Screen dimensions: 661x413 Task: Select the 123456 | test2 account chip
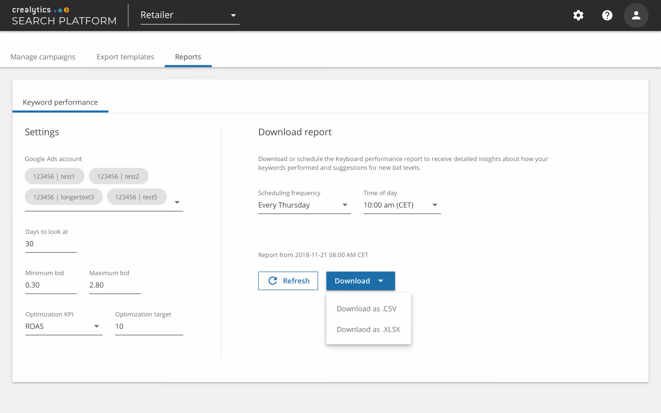[118, 176]
